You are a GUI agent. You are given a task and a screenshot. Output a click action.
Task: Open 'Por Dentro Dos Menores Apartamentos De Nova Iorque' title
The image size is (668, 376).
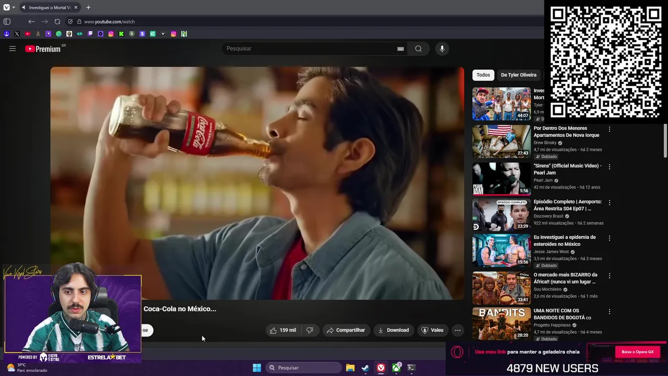point(566,132)
